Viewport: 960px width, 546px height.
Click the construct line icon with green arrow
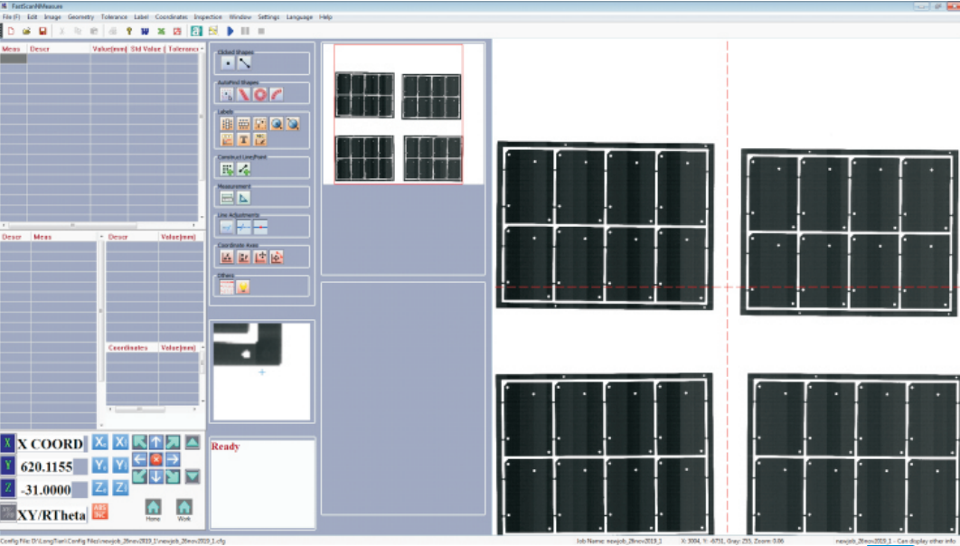pos(244,169)
